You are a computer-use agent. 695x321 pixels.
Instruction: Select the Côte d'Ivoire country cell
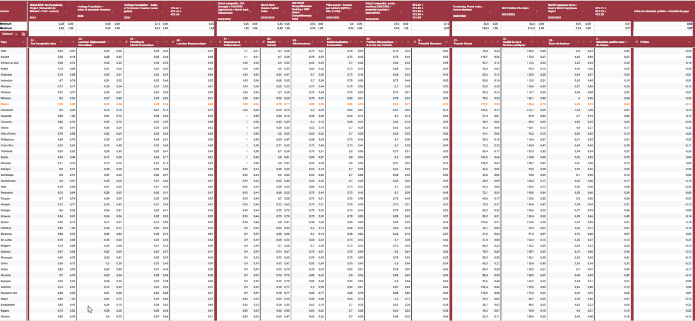(13, 132)
